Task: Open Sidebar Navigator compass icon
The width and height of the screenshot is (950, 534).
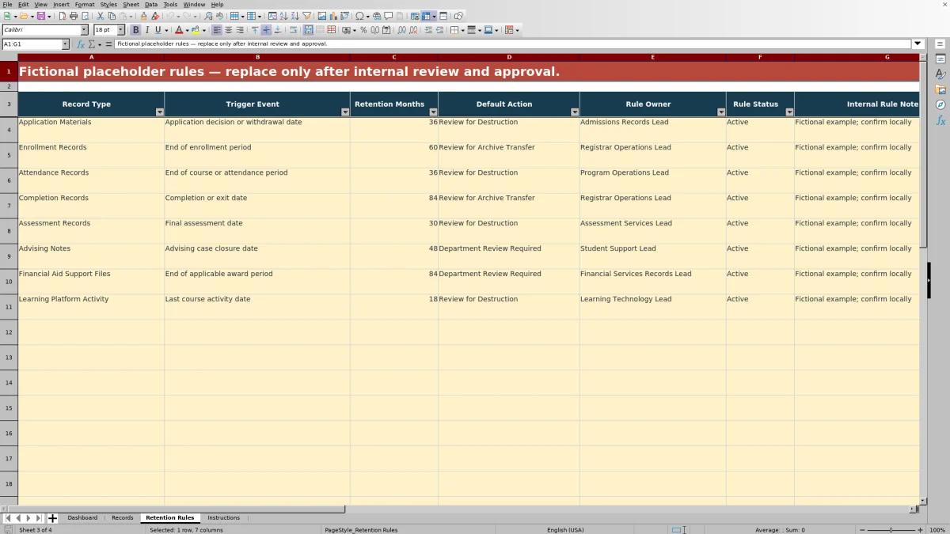Action: 940,104
